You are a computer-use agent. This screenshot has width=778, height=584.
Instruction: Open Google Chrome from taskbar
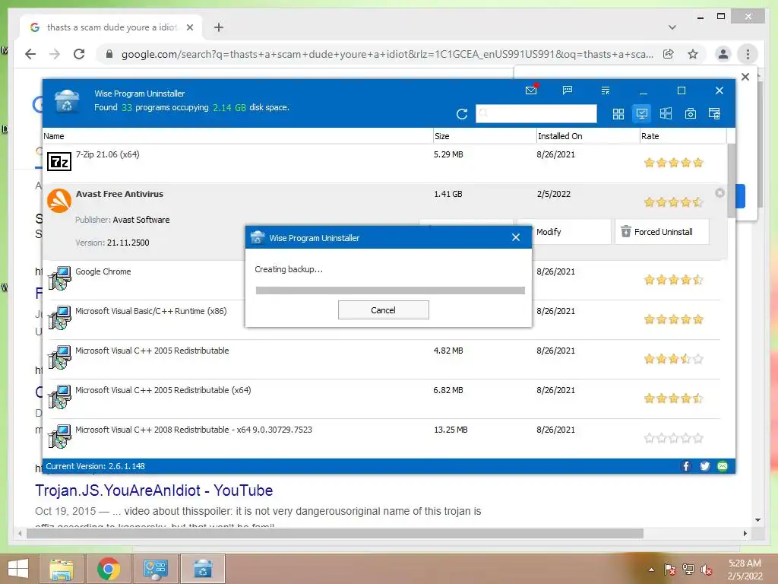(109, 568)
